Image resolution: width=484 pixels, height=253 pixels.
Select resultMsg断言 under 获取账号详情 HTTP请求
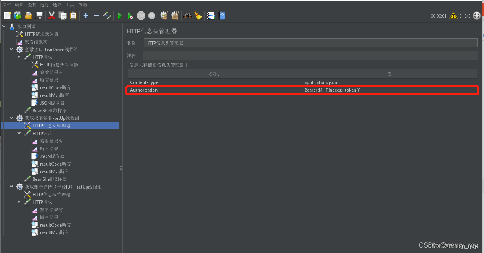coord(55,232)
